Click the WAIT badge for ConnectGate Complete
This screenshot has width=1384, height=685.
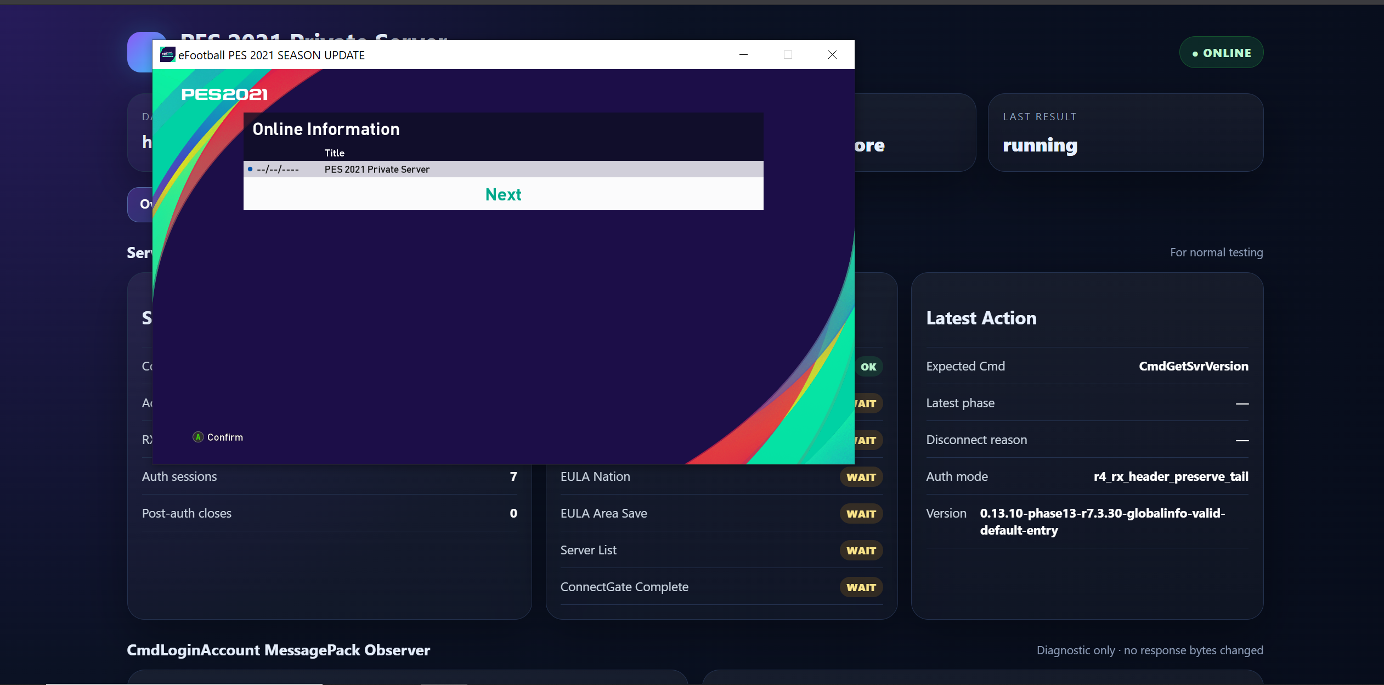[x=861, y=587]
